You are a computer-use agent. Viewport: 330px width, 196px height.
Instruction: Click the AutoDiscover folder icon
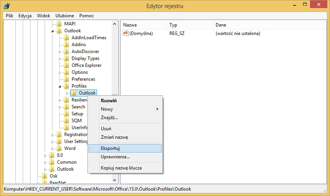tap(67, 51)
